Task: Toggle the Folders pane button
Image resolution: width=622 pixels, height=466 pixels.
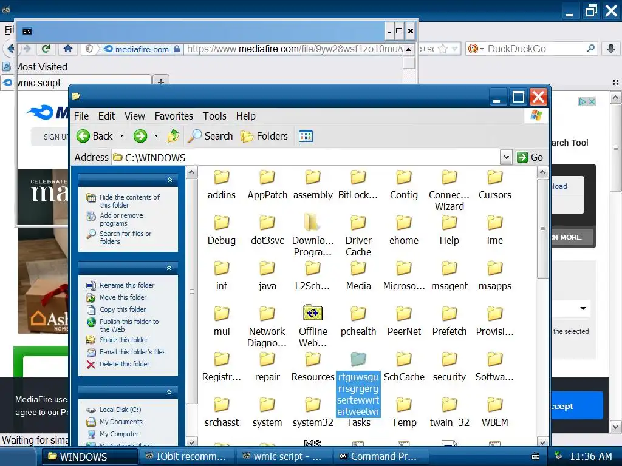Action: 264,136
